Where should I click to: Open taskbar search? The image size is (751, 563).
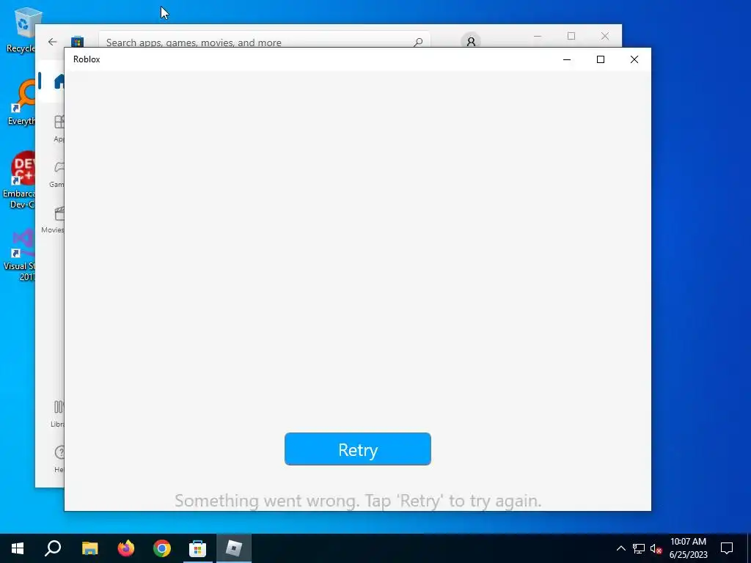pos(53,548)
